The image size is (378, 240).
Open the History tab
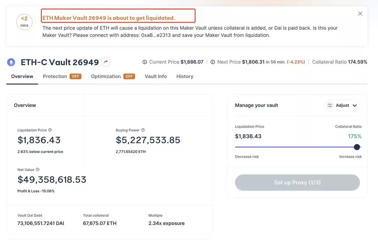point(185,77)
